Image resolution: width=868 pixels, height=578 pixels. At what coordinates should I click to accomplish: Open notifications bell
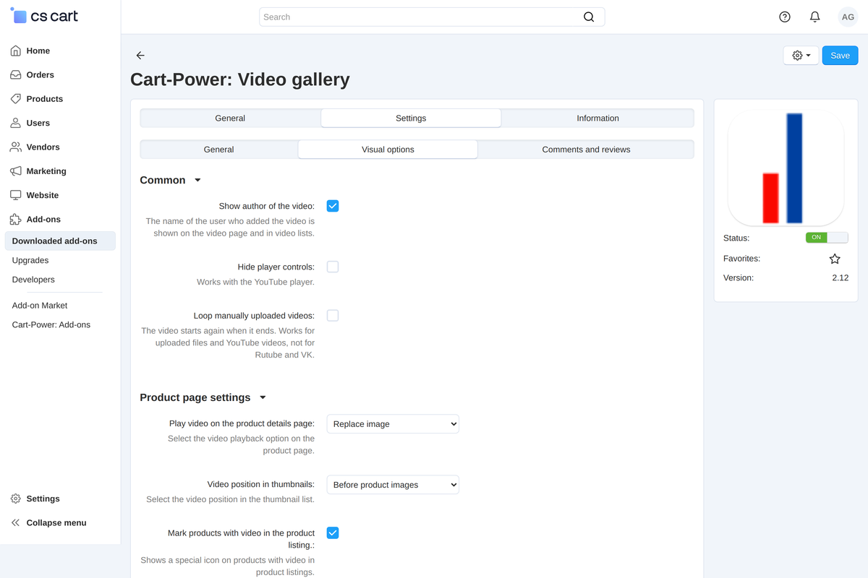pyautogui.click(x=814, y=17)
